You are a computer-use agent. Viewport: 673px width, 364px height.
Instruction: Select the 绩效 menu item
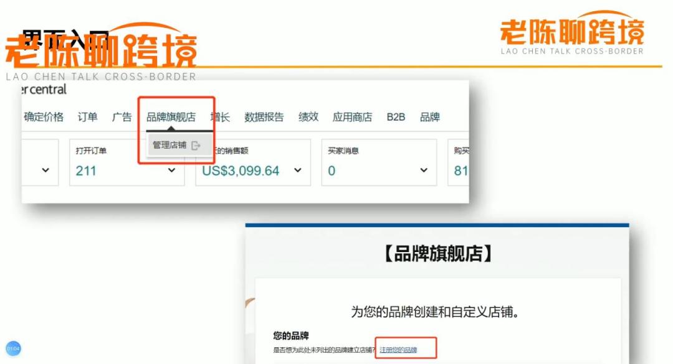pyautogui.click(x=307, y=116)
